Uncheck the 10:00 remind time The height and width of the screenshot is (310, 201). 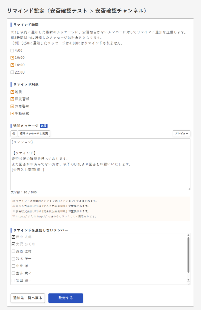pyautogui.click(x=12, y=58)
